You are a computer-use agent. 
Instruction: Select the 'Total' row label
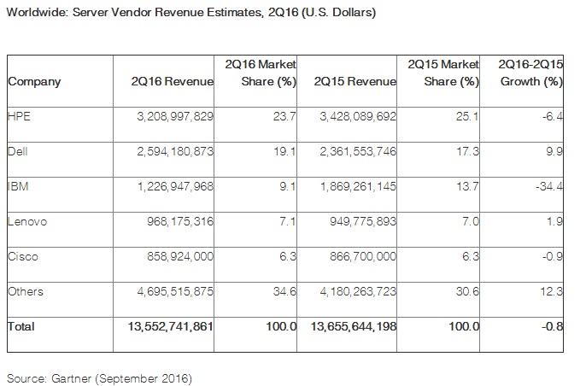[x=21, y=326]
